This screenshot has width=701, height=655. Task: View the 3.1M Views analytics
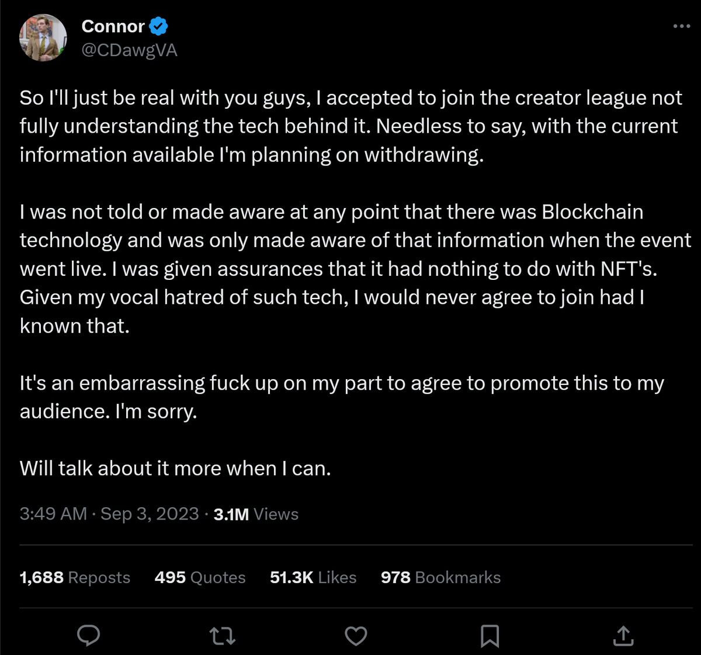pyautogui.click(x=256, y=514)
